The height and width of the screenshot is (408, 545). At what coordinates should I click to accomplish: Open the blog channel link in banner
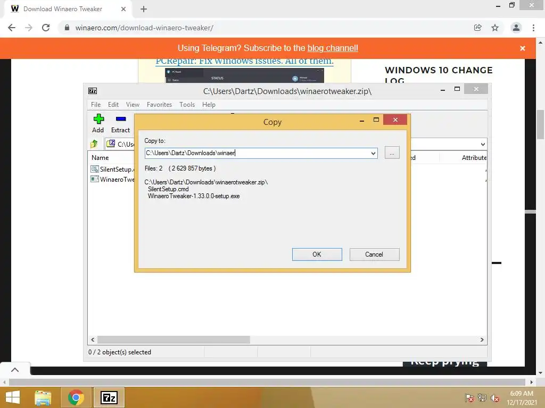click(x=333, y=48)
